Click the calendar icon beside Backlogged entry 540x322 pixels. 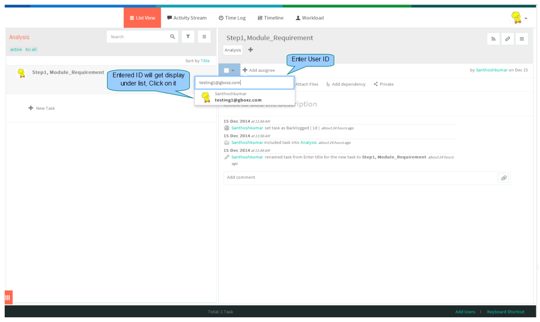227,128
